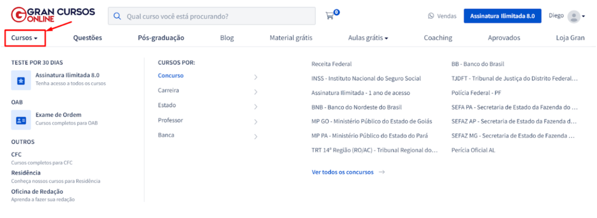Open the SEFAZ AP link
Viewport: 597px width, 218px height.
click(x=514, y=121)
